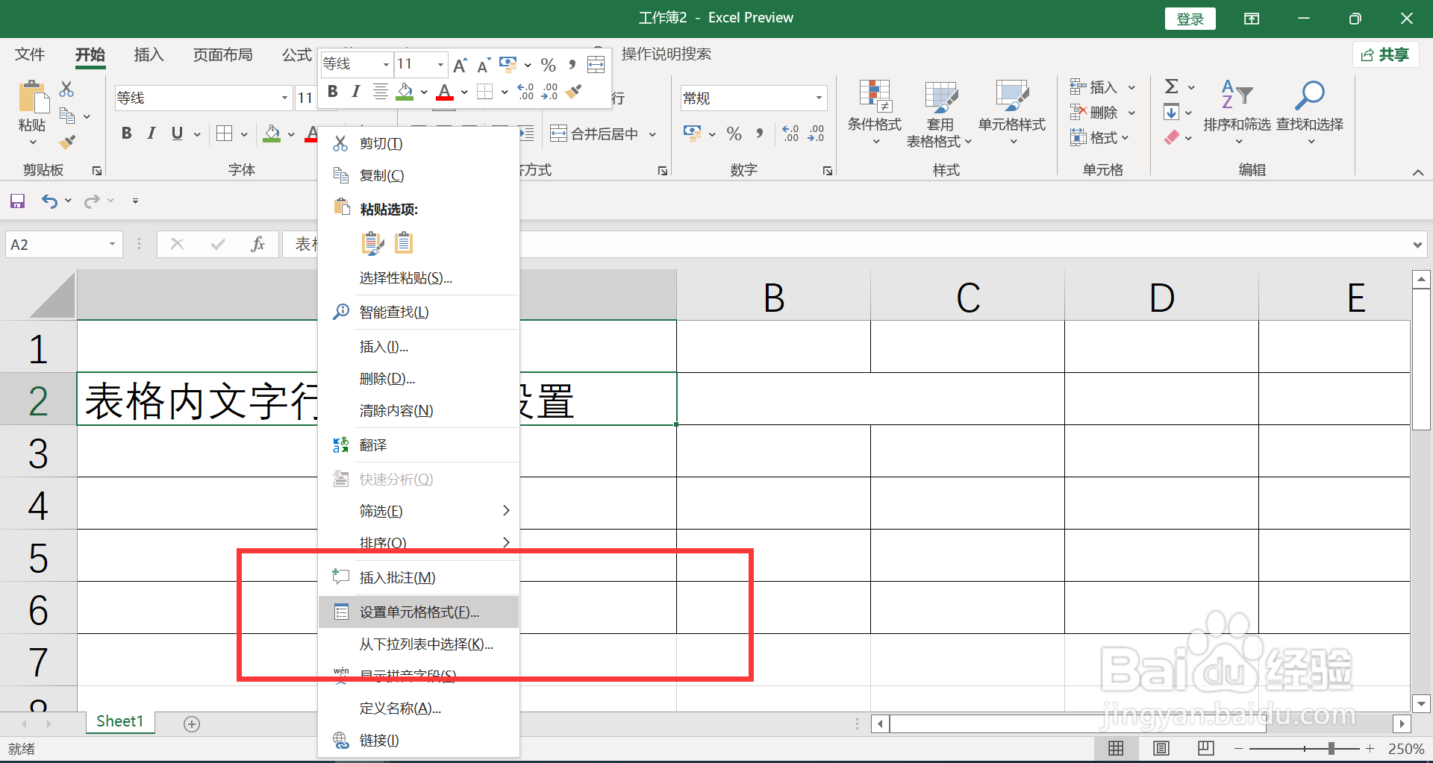Screen dimensions: 1433x763
Task: Open the number format dropdown showing 常规
Action: [x=819, y=98]
